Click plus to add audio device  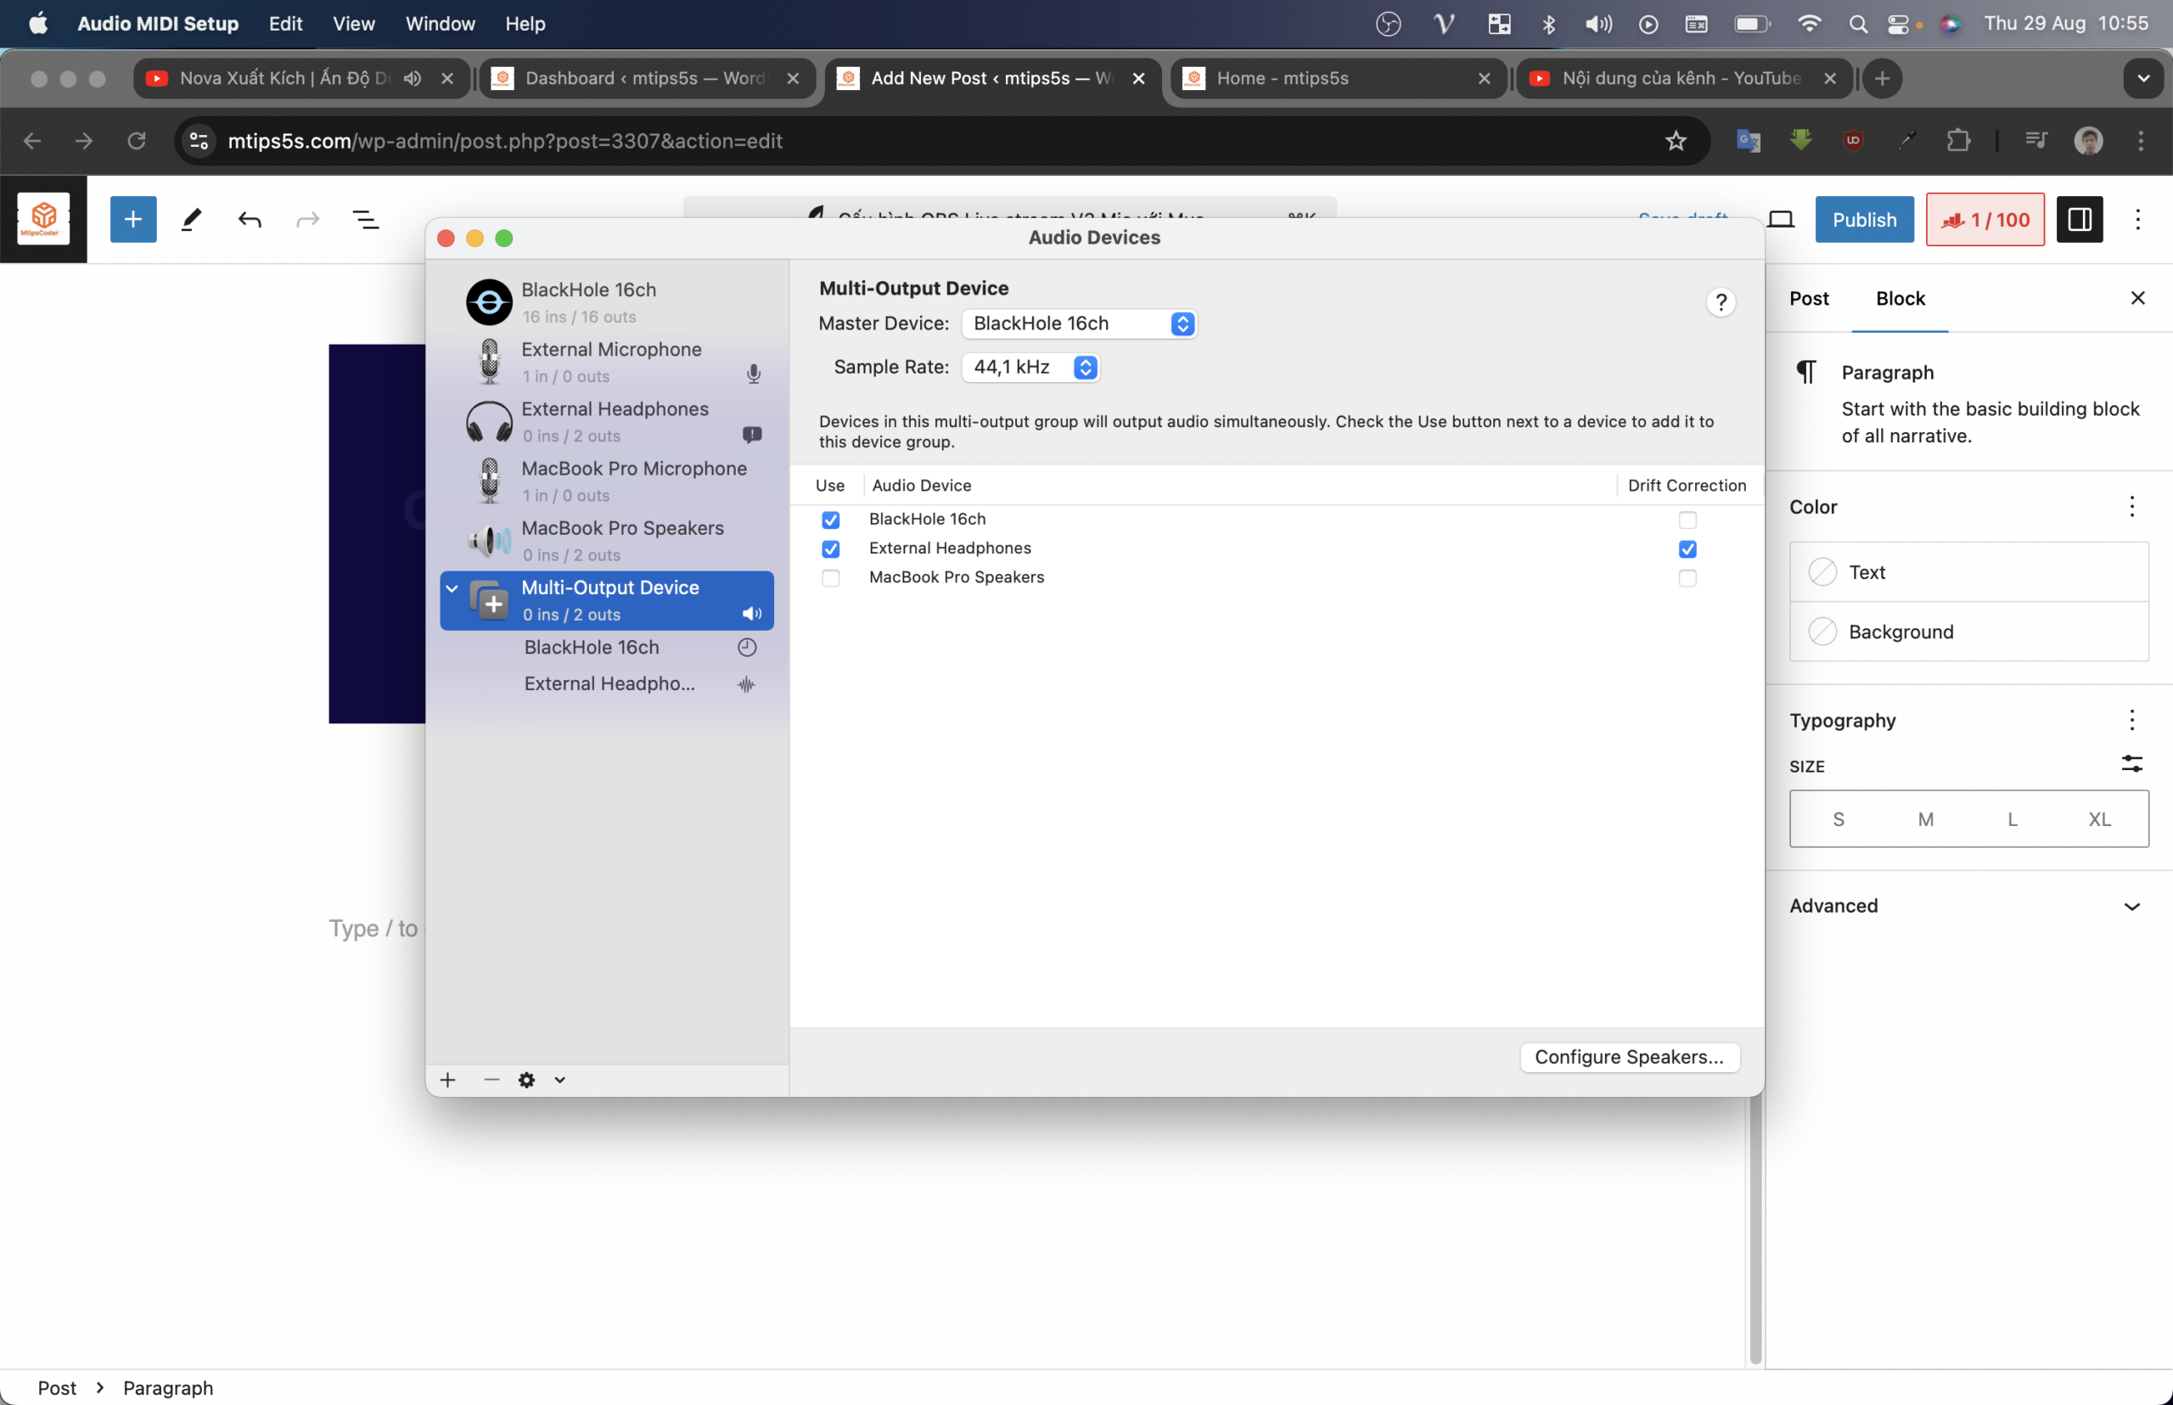coord(447,1079)
